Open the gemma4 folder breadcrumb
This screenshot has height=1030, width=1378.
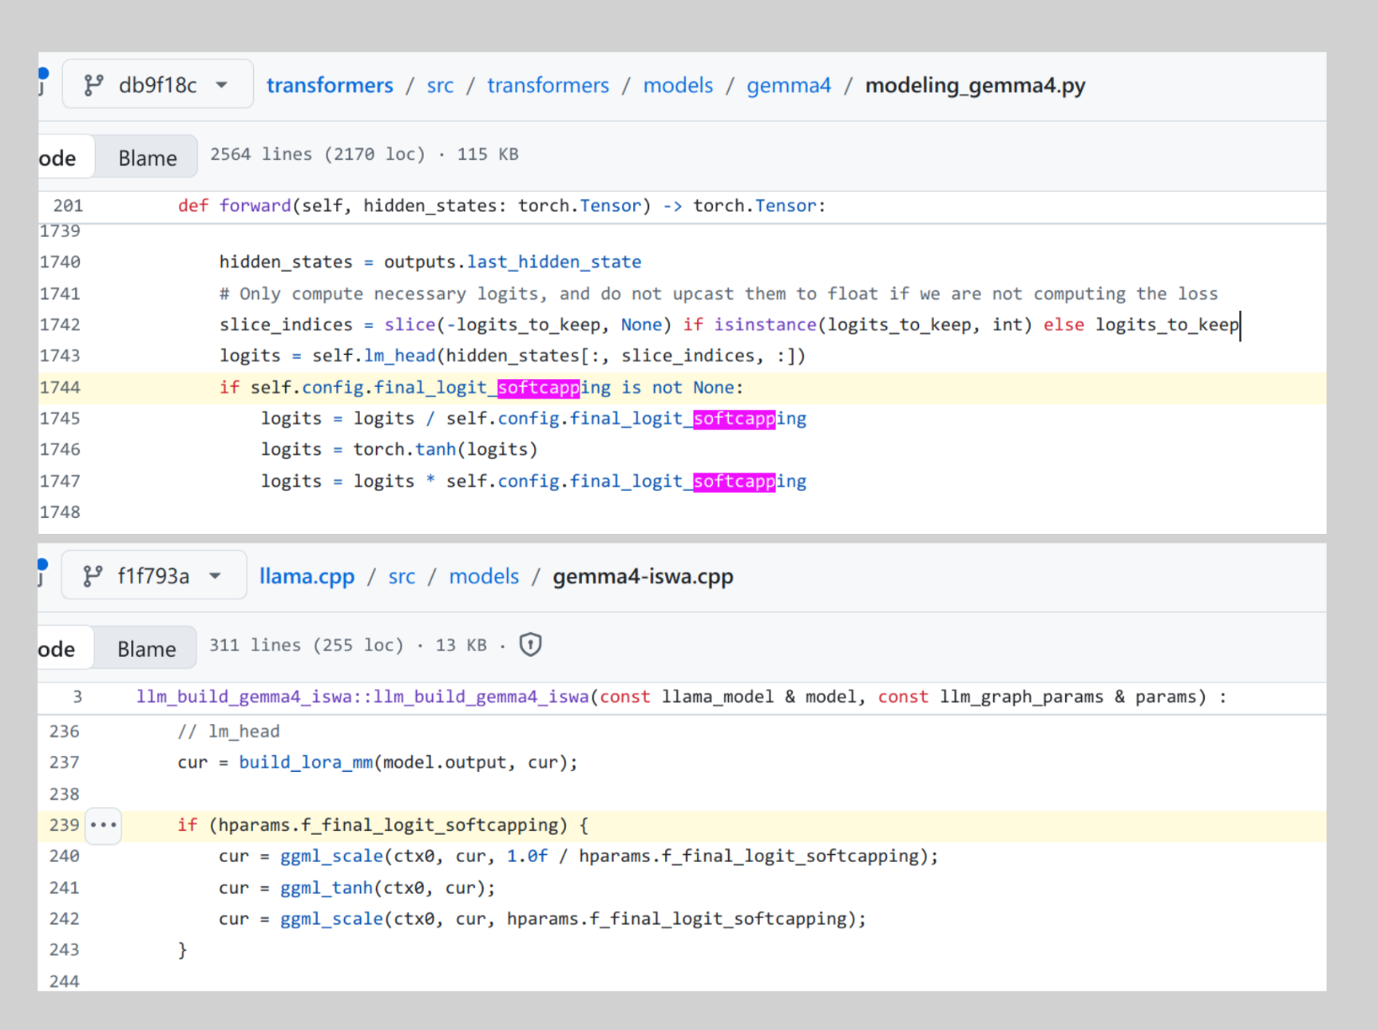[789, 85]
